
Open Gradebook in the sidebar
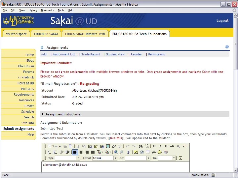point(26,77)
